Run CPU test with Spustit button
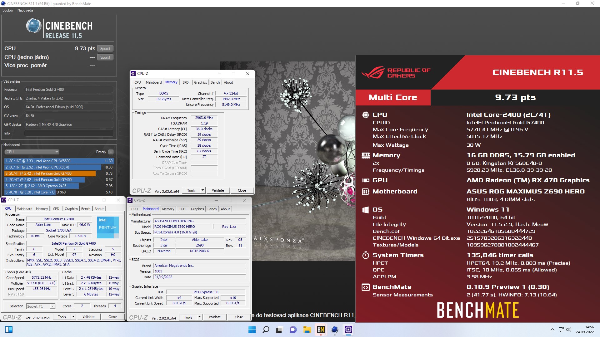 tap(105, 49)
